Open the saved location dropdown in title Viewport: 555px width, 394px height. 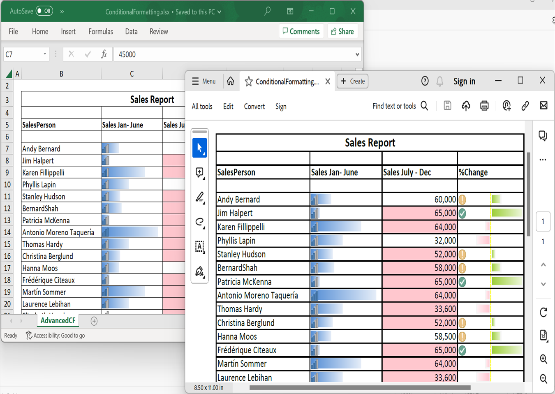pyautogui.click(x=220, y=12)
